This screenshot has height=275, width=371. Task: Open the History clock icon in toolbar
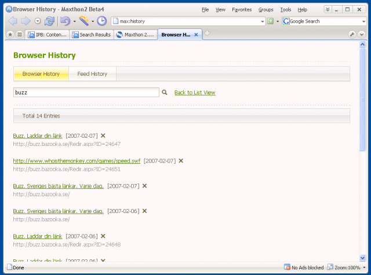click(101, 21)
